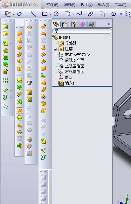This screenshot has width=131, height=204.
Task: Open dropdown arrow beside Extruded Boss/Base
Action: [11, 27]
